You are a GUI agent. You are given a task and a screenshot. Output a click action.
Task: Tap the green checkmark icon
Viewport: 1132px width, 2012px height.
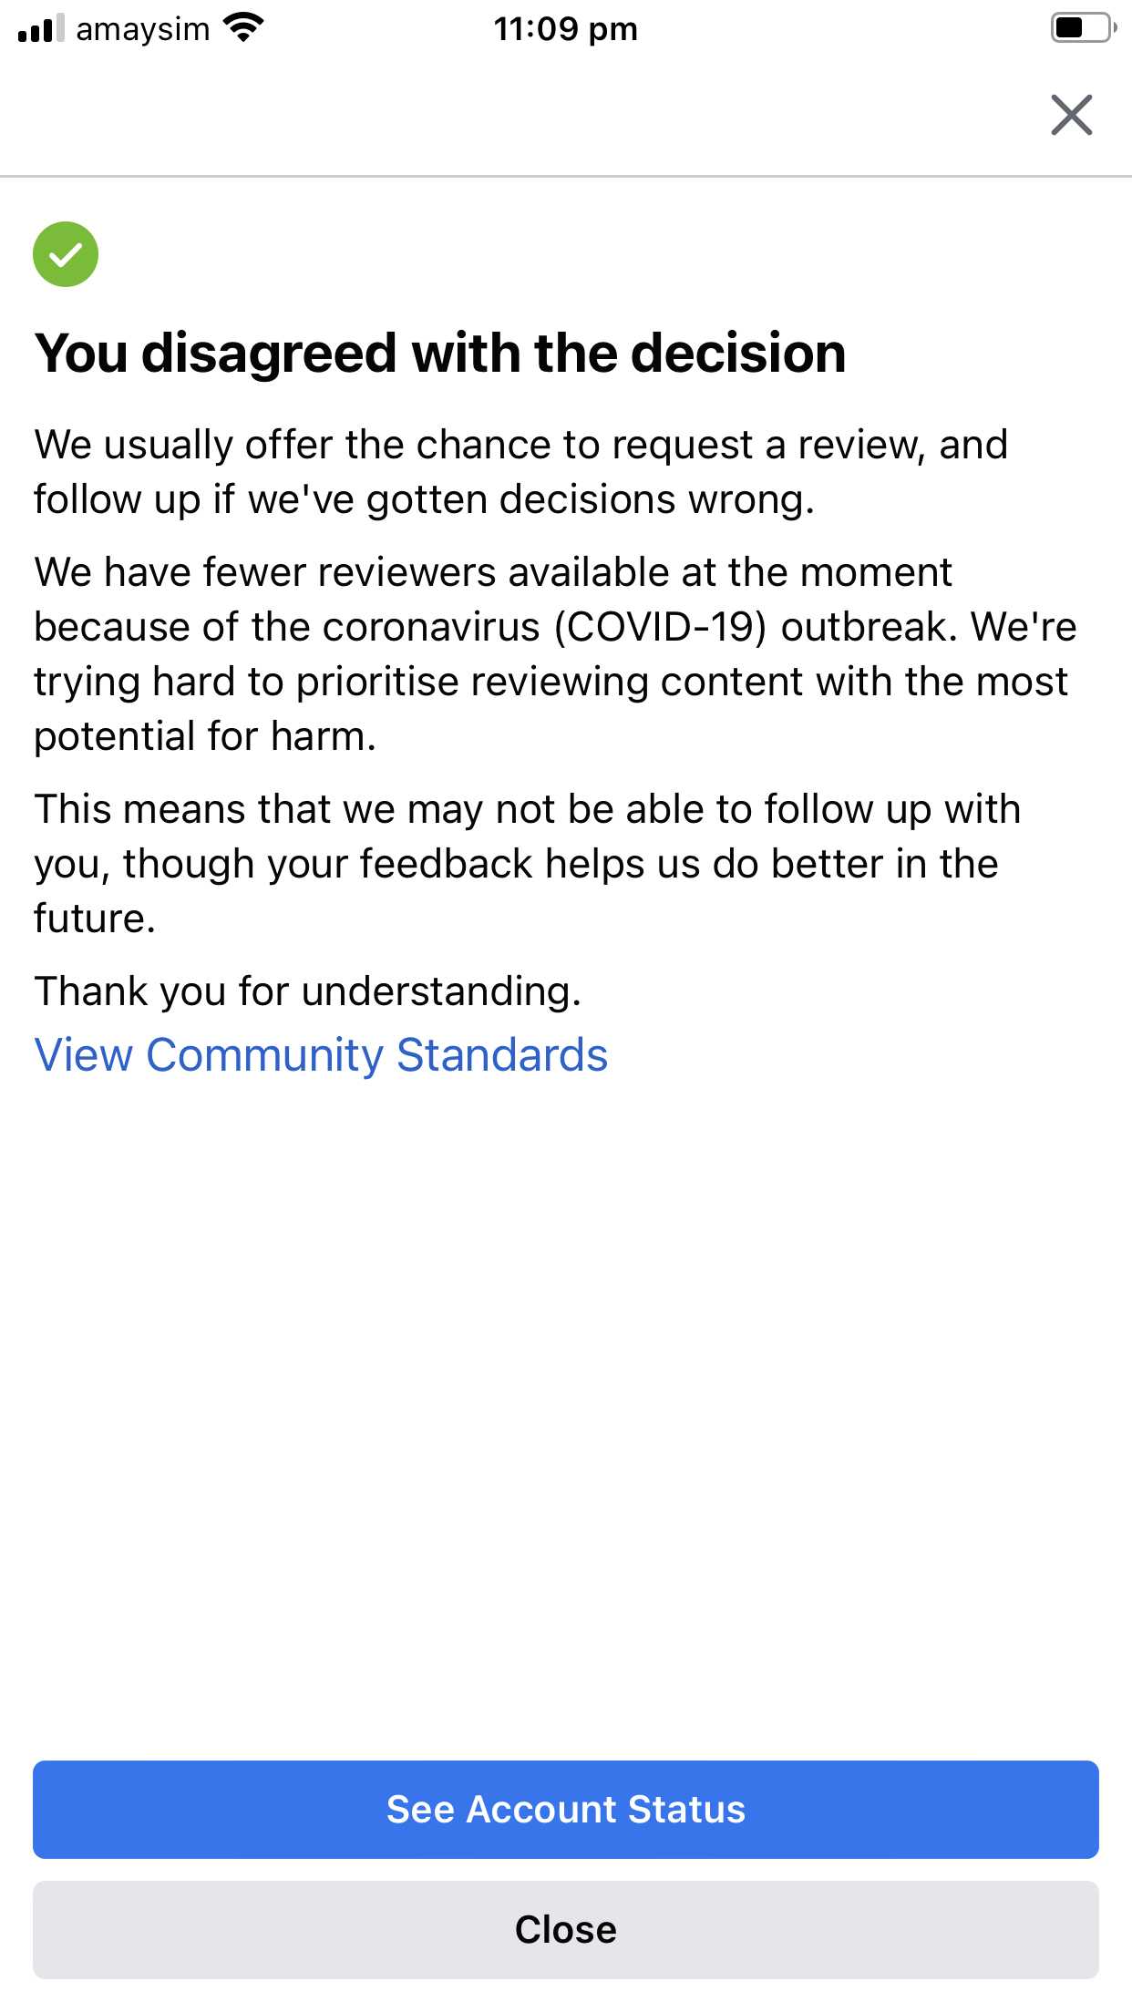click(66, 254)
